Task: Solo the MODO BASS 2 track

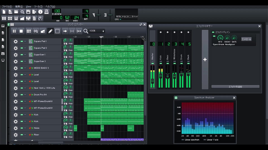Action: point(25,68)
